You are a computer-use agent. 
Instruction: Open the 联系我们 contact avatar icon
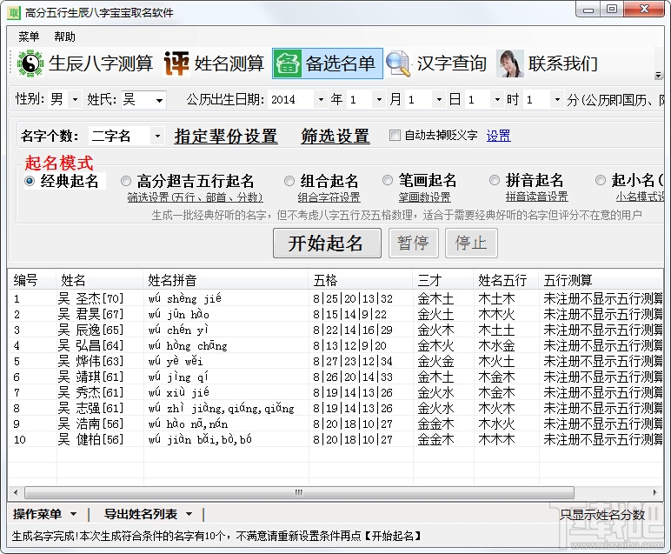tap(510, 63)
